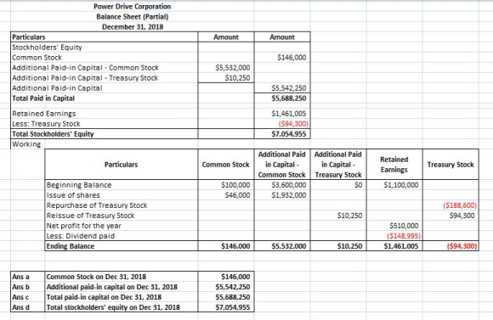
Task: Click the Additional Paid-in Capital $5,542,250 cell
Action: (x=282, y=88)
